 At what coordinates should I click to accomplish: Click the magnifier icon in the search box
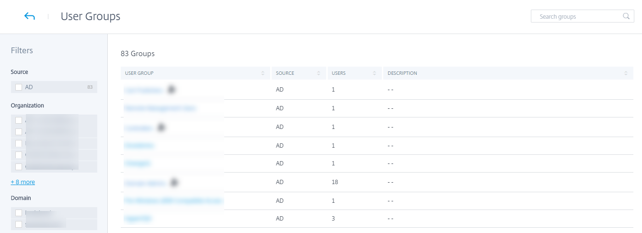click(626, 16)
